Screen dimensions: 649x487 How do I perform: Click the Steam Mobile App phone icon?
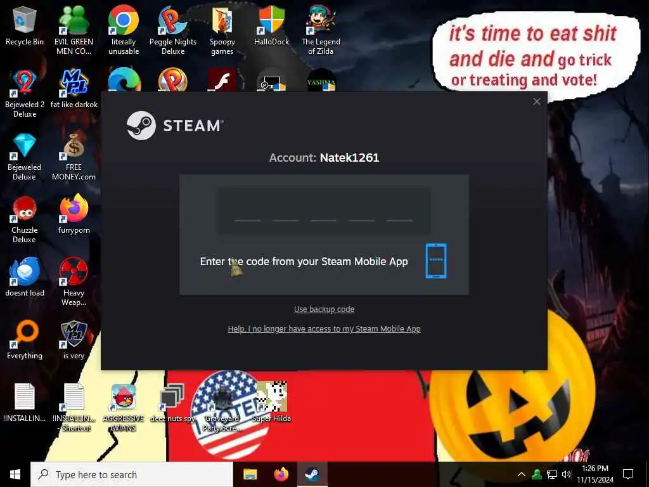point(436,261)
